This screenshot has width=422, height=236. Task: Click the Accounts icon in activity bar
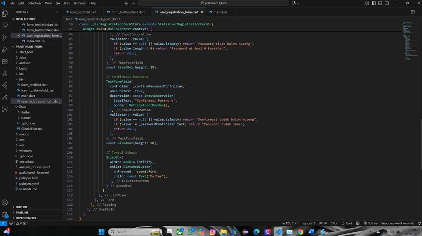point(5,203)
